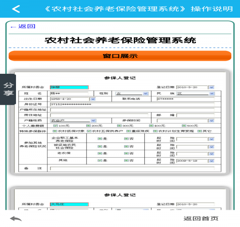Click the 个人缴费额 row label
The height and width of the screenshot is (227, 240).
pyautogui.click(x=33, y=126)
